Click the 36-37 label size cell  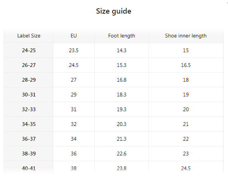tap(29, 139)
